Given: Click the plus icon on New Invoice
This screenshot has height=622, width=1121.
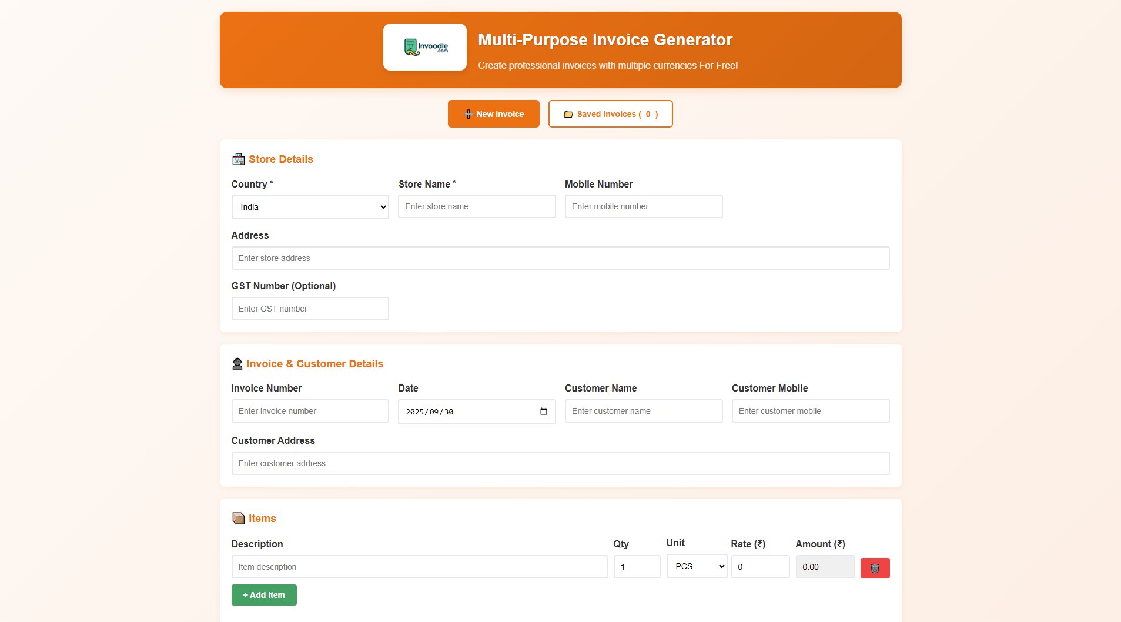Looking at the screenshot, I should tap(468, 114).
